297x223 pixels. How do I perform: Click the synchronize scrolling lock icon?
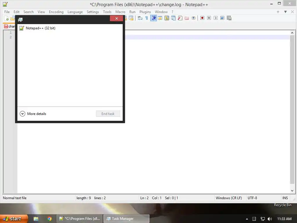(131, 18)
